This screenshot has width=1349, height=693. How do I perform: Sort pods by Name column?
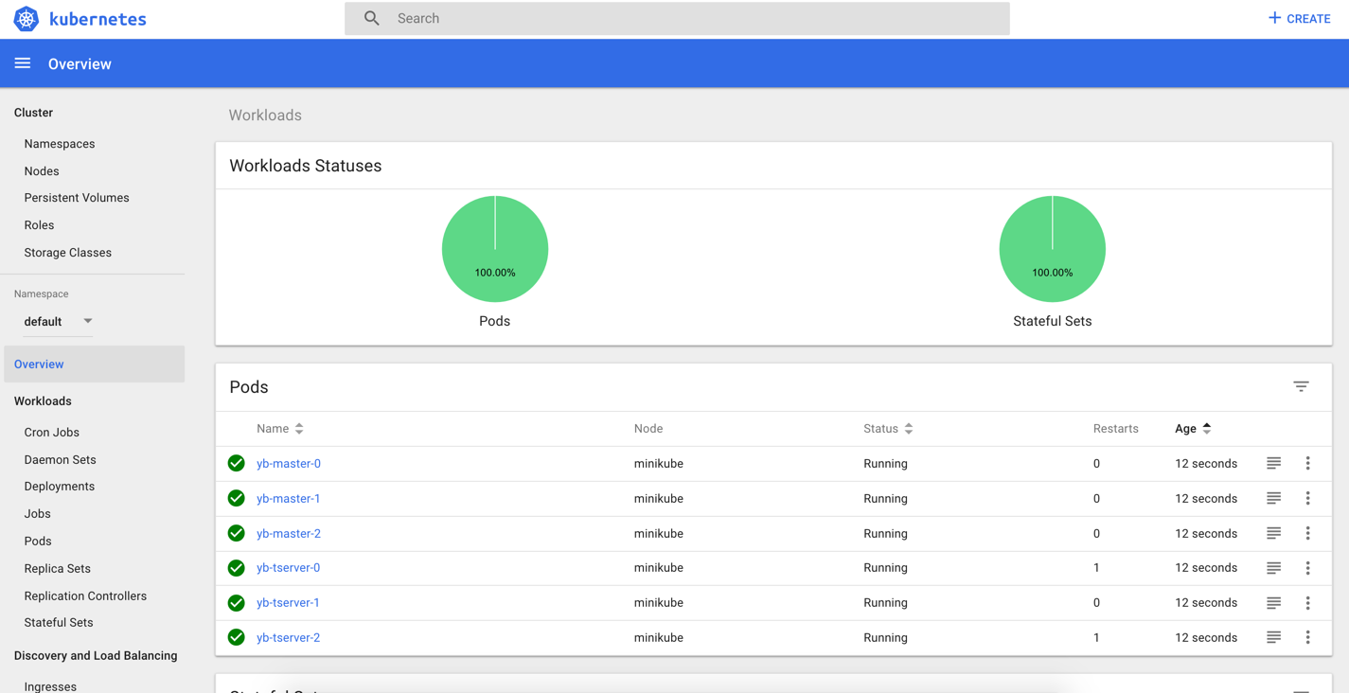tap(280, 428)
